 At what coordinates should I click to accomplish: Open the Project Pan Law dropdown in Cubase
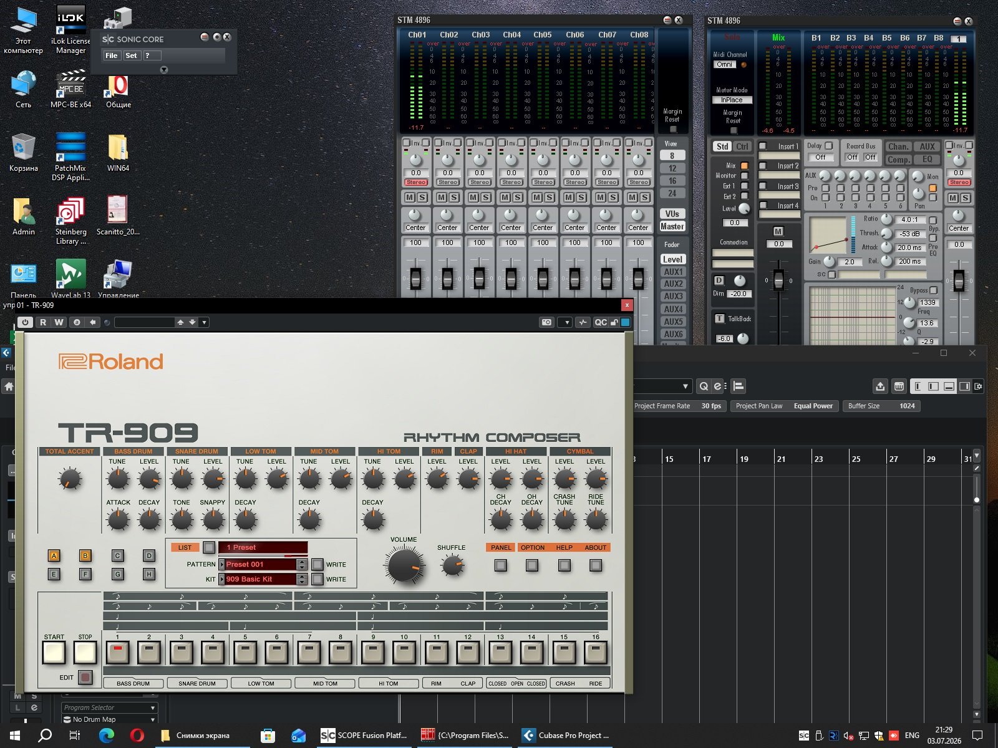[x=784, y=406]
